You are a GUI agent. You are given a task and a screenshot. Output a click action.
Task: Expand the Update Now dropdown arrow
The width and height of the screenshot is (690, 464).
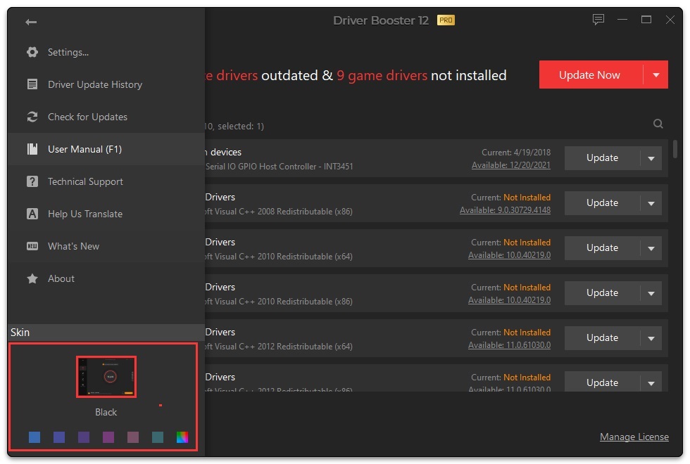pyautogui.click(x=655, y=75)
